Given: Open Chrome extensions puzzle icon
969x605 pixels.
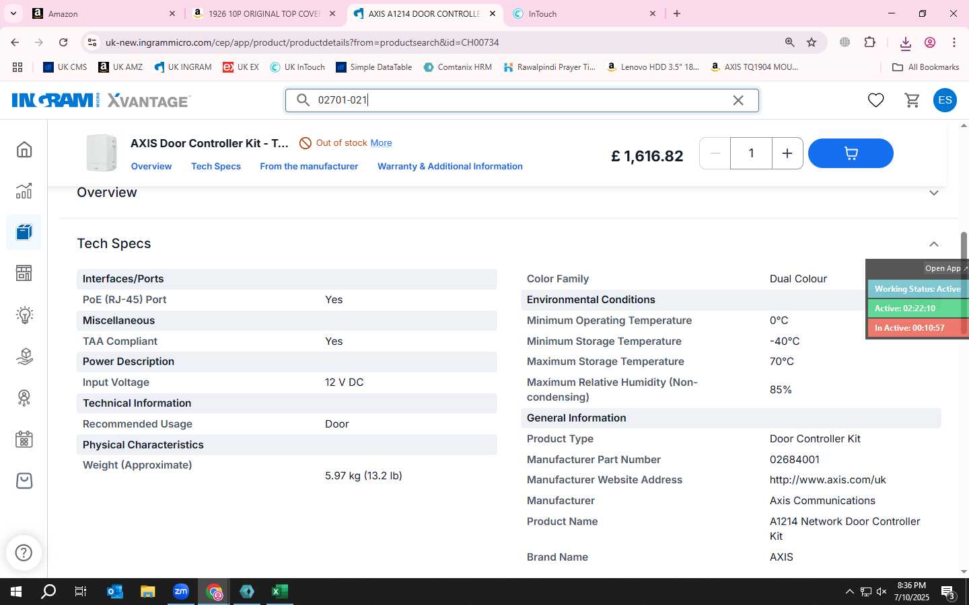Looking at the screenshot, I should tap(870, 42).
